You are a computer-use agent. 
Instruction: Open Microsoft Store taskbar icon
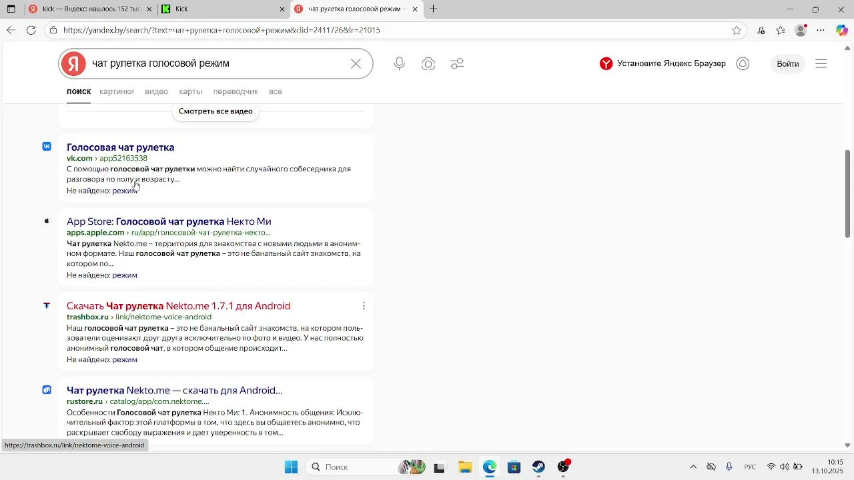pyautogui.click(x=514, y=467)
